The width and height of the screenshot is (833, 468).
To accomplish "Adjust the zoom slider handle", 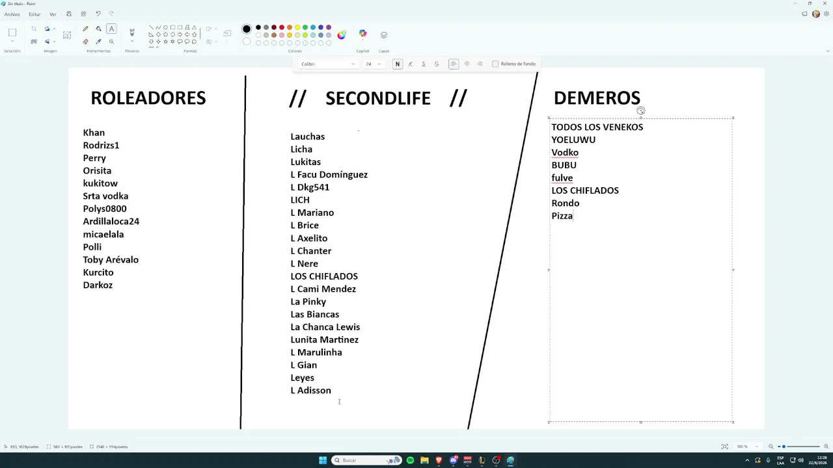I will (x=784, y=447).
